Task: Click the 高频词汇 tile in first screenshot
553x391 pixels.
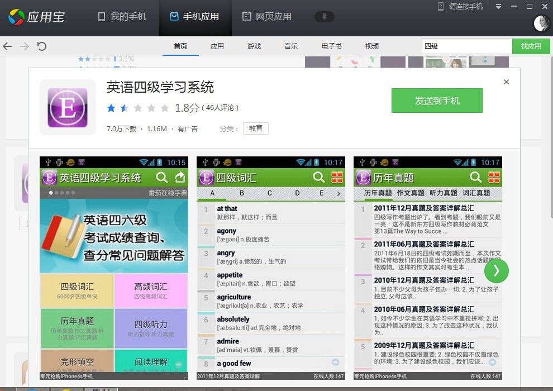Action: 151,291
